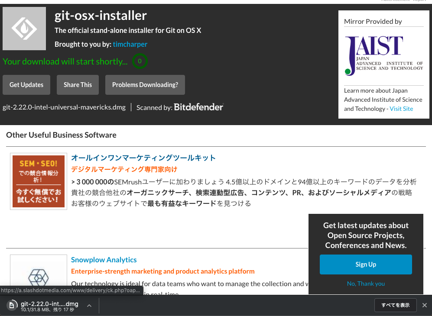The width and height of the screenshot is (432, 316).
Task: Expand the download item options chevron
Action: (89, 305)
